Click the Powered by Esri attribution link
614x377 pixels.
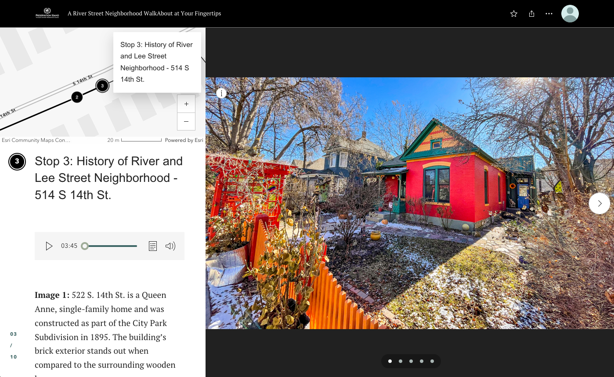[184, 140]
